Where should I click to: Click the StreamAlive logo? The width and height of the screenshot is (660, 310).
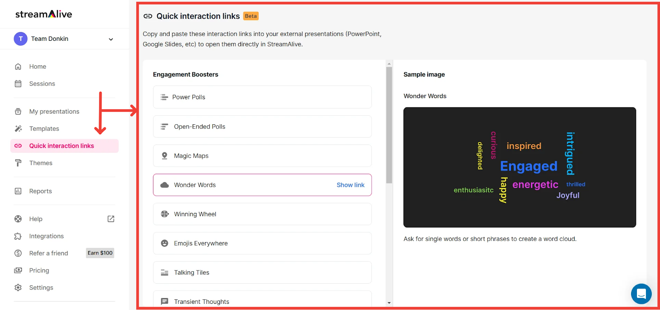coord(44,14)
